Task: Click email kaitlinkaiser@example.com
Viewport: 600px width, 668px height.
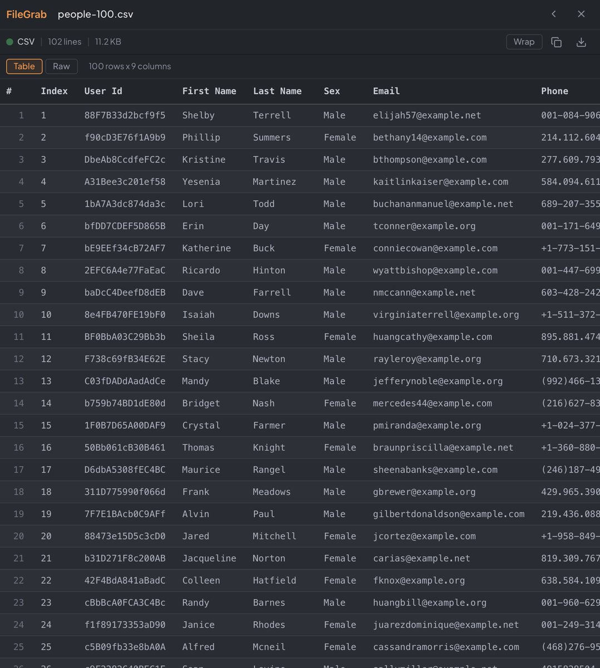Action: coord(440,182)
